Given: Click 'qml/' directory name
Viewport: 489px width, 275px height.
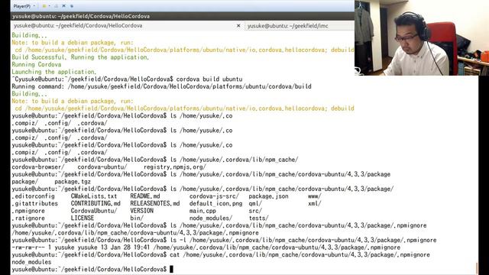Looking at the screenshot, I should click(x=255, y=204).
